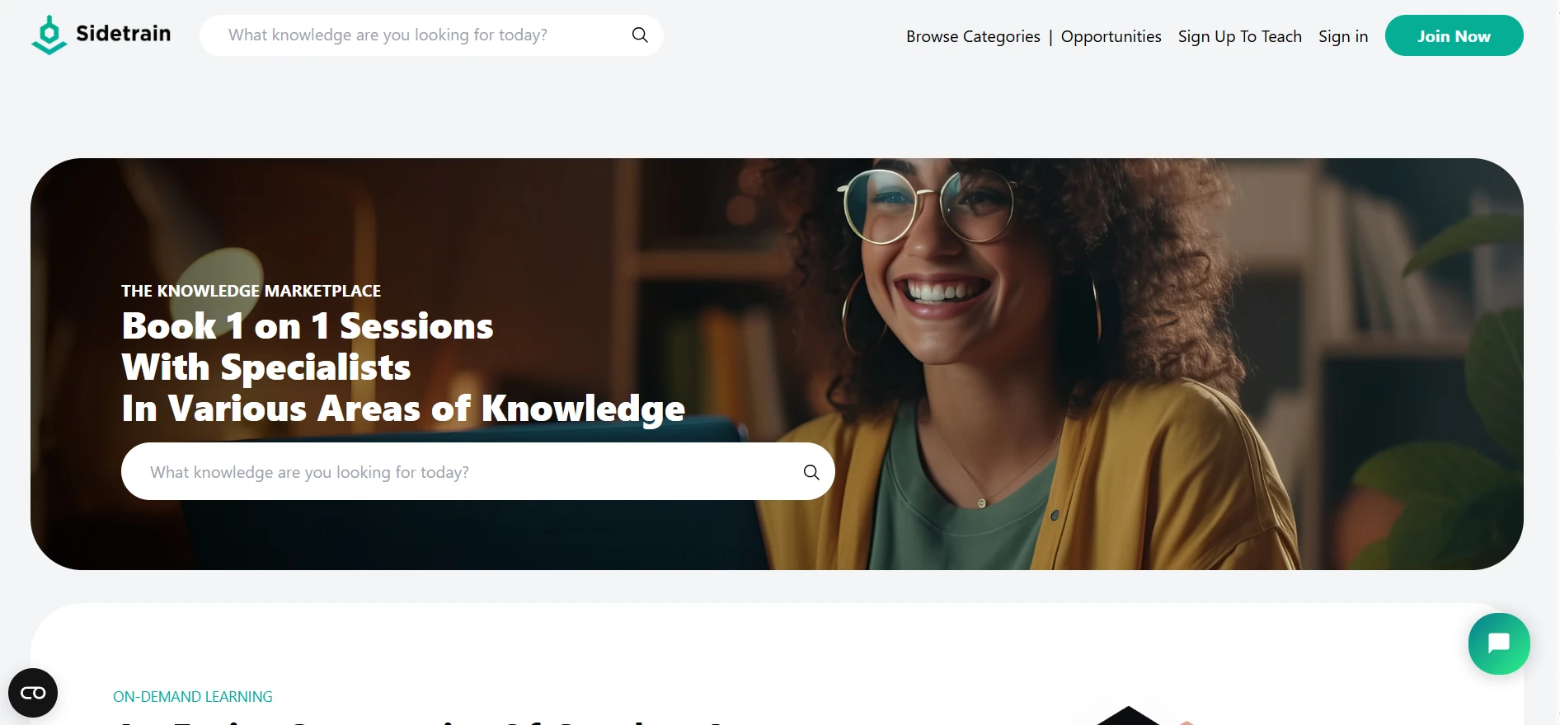Click the Sign in link
Screen dimensions: 1560x725
point(1343,36)
